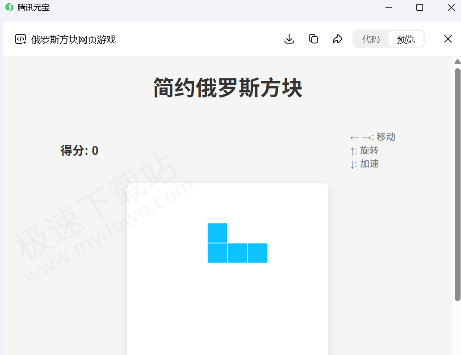Click the ↑: 旋转 control instruction
The height and width of the screenshot is (355, 461).
(365, 150)
